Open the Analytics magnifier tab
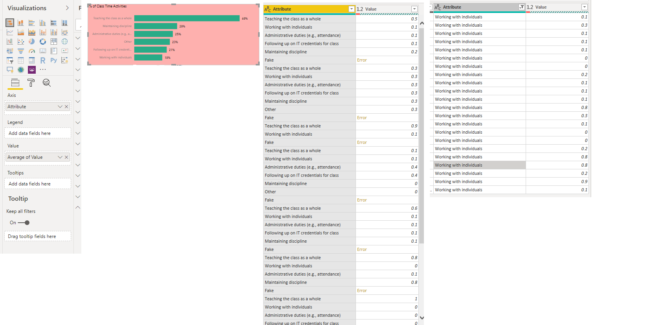The height and width of the screenshot is (325, 671). [x=47, y=83]
